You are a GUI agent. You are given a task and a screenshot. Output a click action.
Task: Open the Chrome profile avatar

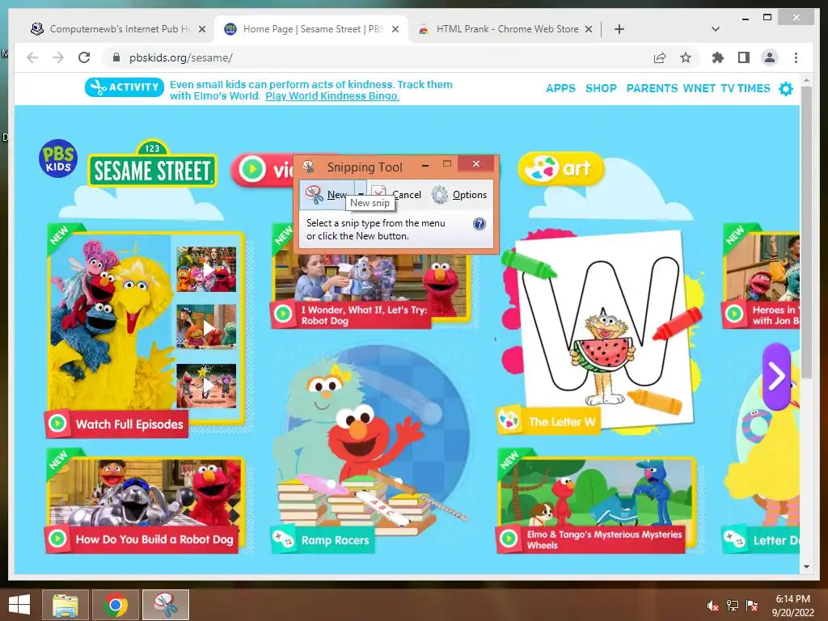click(x=770, y=57)
